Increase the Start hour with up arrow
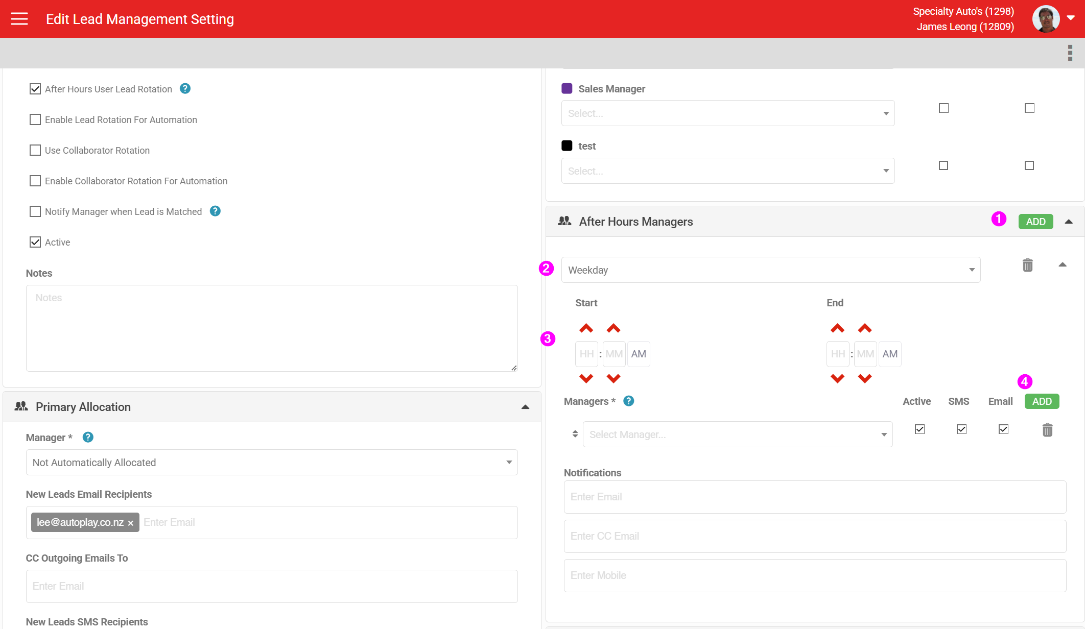1085x629 pixels. (x=586, y=328)
